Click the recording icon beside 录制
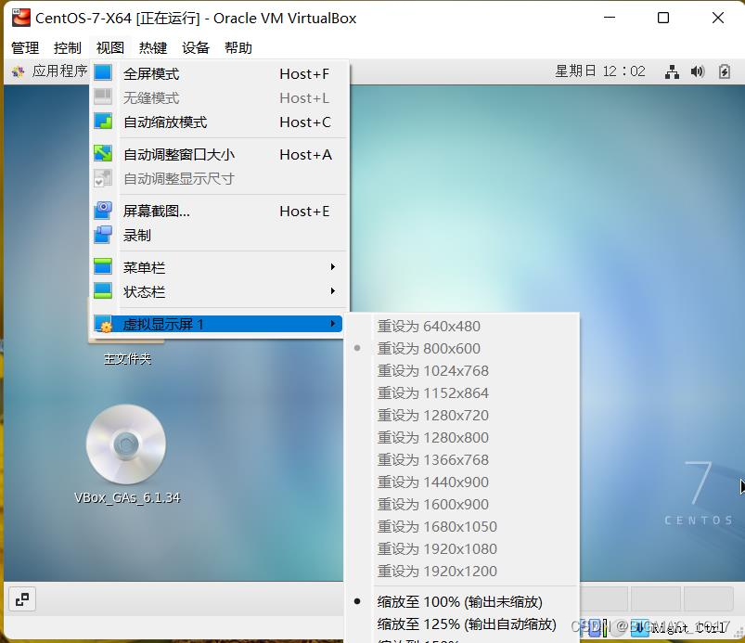The width and height of the screenshot is (745, 643). 103,235
